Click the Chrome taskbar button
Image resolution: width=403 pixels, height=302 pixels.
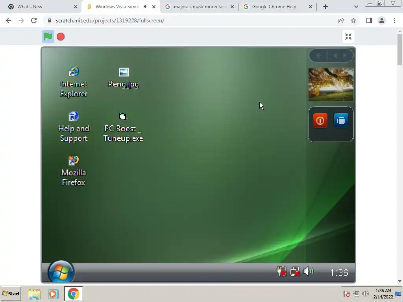(x=74, y=293)
